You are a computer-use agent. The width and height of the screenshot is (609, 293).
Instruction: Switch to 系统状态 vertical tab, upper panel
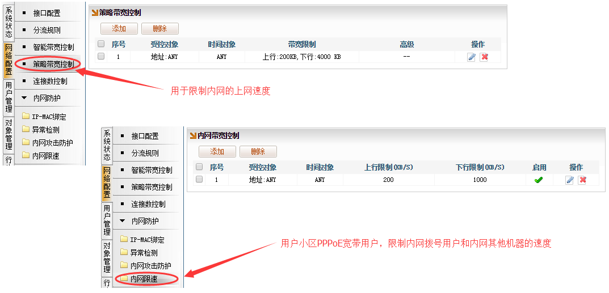pyautogui.click(x=9, y=23)
